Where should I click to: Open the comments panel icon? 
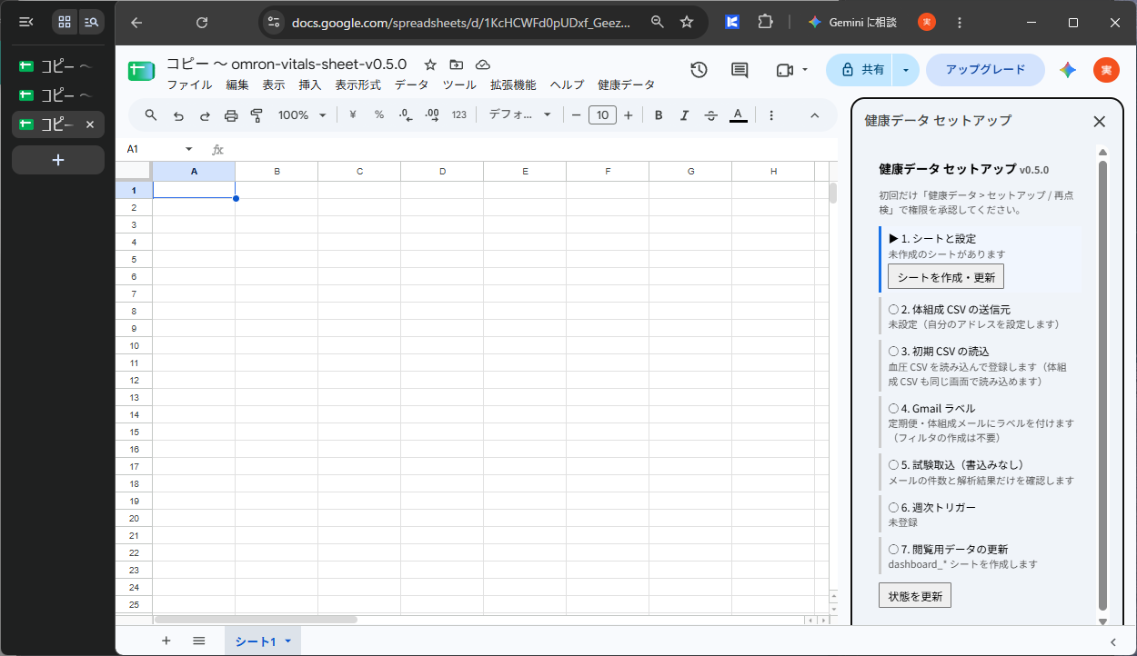(x=740, y=70)
